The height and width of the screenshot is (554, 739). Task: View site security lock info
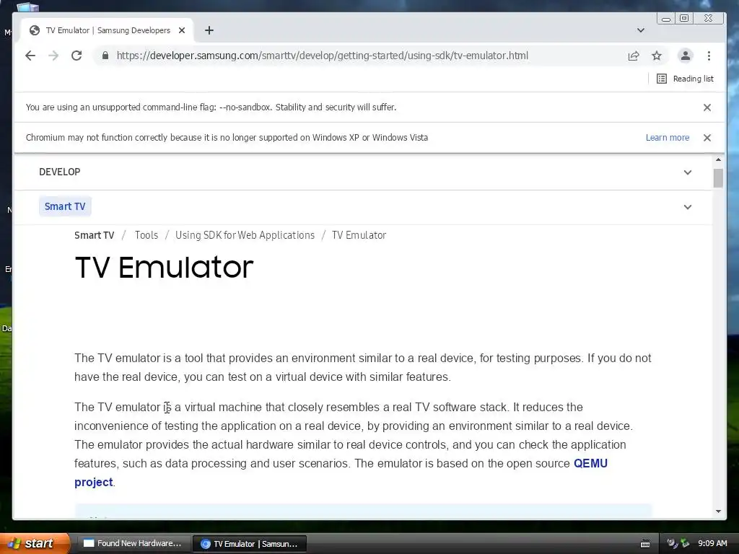[x=105, y=56]
